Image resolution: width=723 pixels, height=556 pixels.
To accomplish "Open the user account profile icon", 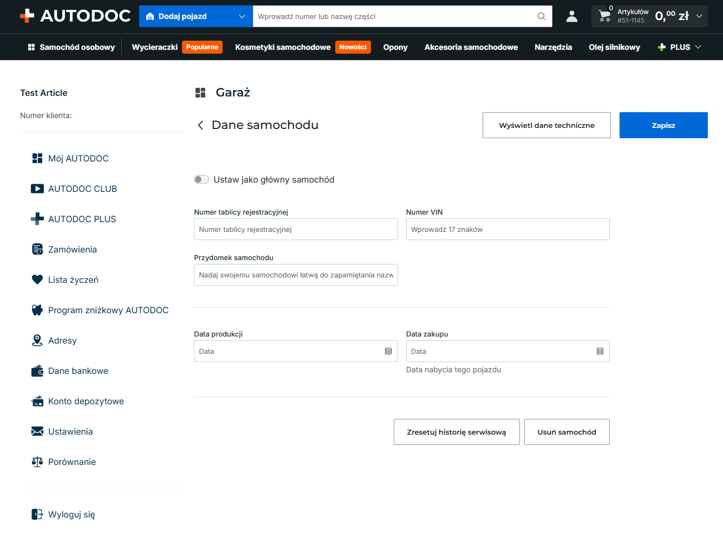I will click(572, 16).
